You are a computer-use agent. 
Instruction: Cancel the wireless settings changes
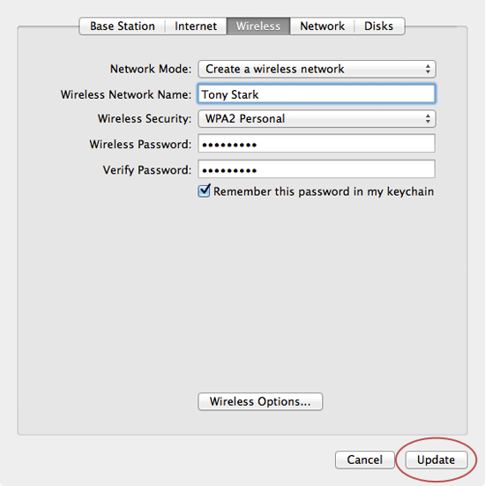pos(365,460)
